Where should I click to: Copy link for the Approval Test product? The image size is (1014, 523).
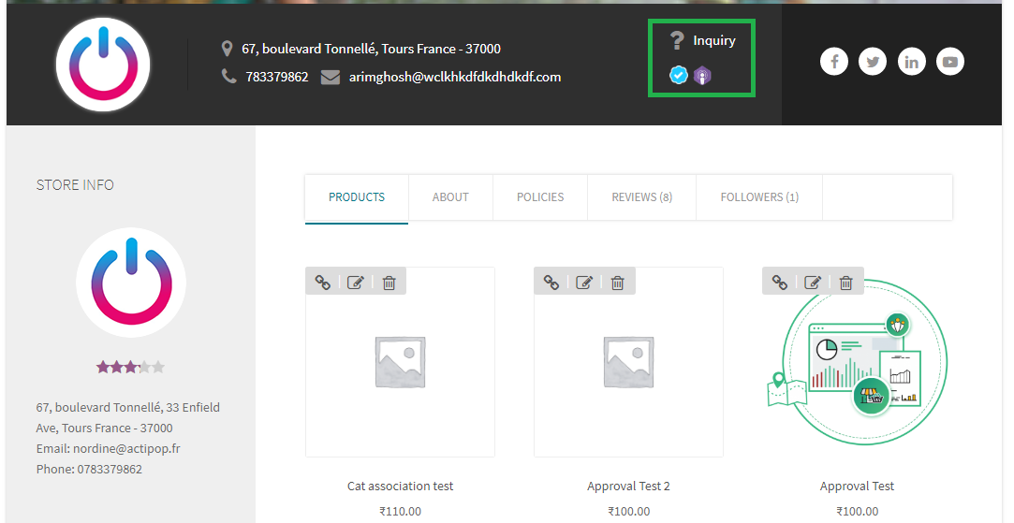point(780,283)
